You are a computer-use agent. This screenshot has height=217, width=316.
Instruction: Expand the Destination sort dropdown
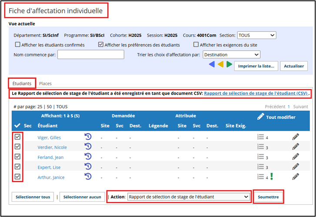(232, 55)
